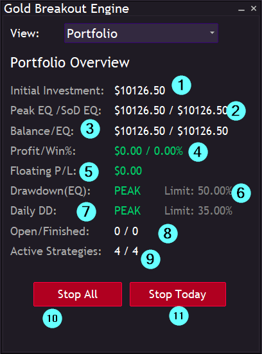
Task: Open the View dropdown arrow
Action: [x=212, y=33]
